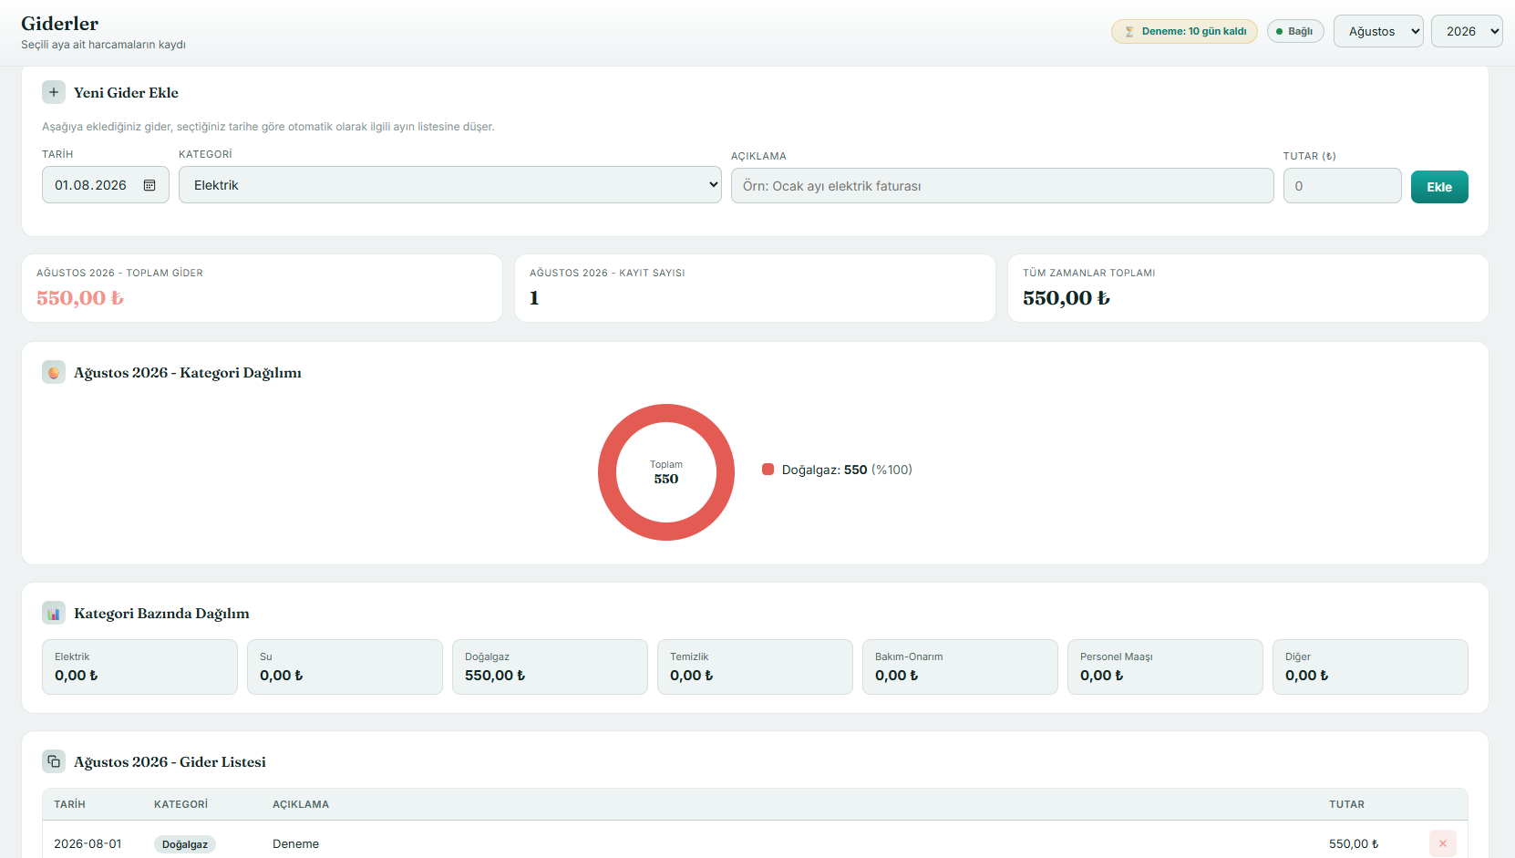Click the 2026-08-01 date cell
1515x858 pixels.
click(x=88, y=843)
